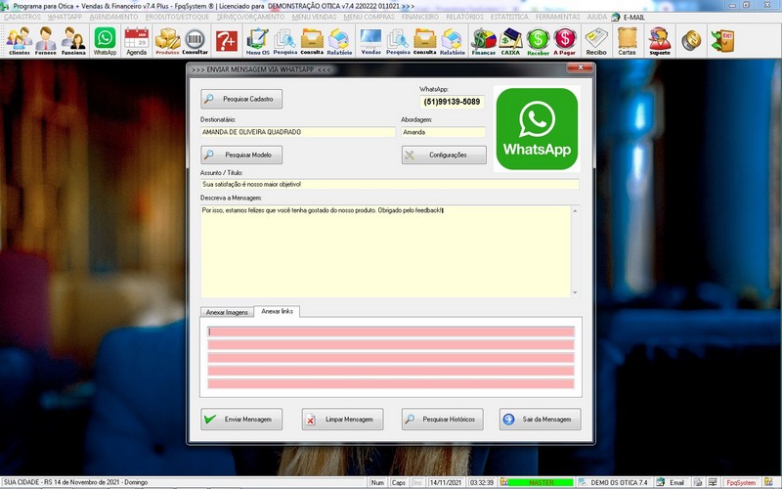Click the Limpar Mensagem button
Image resolution: width=782 pixels, height=489 pixels.
pos(343,420)
